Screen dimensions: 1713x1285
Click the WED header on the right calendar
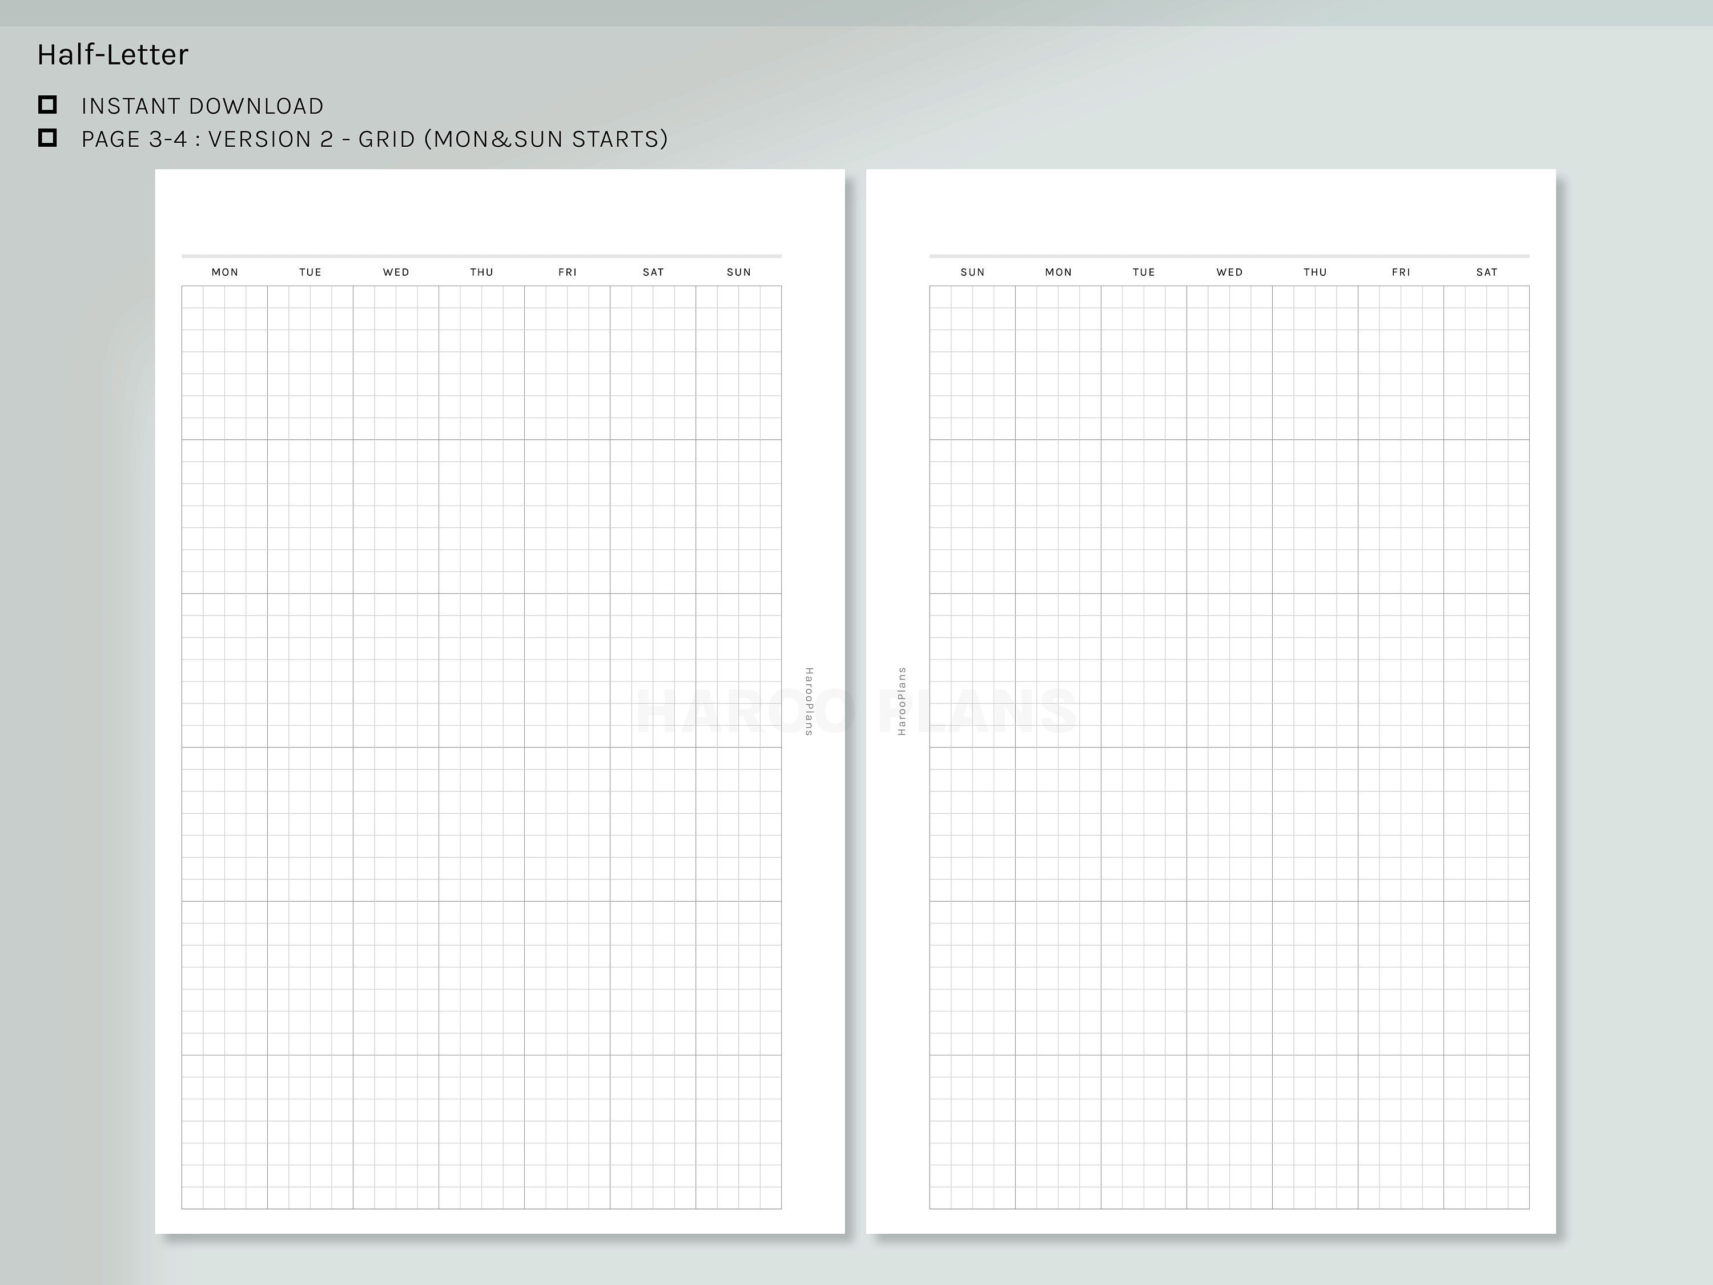pyautogui.click(x=1230, y=272)
